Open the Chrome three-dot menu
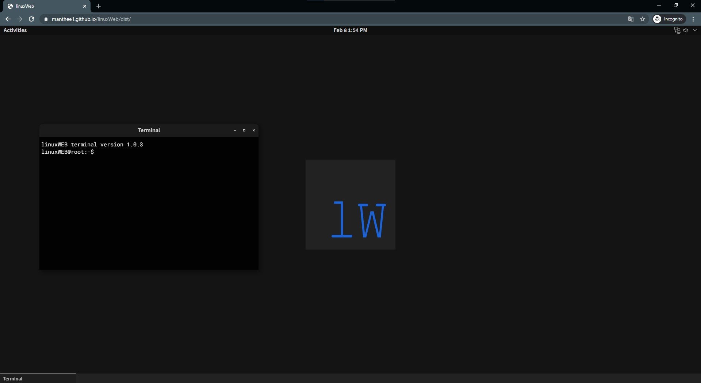The height and width of the screenshot is (383, 701). tap(693, 19)
